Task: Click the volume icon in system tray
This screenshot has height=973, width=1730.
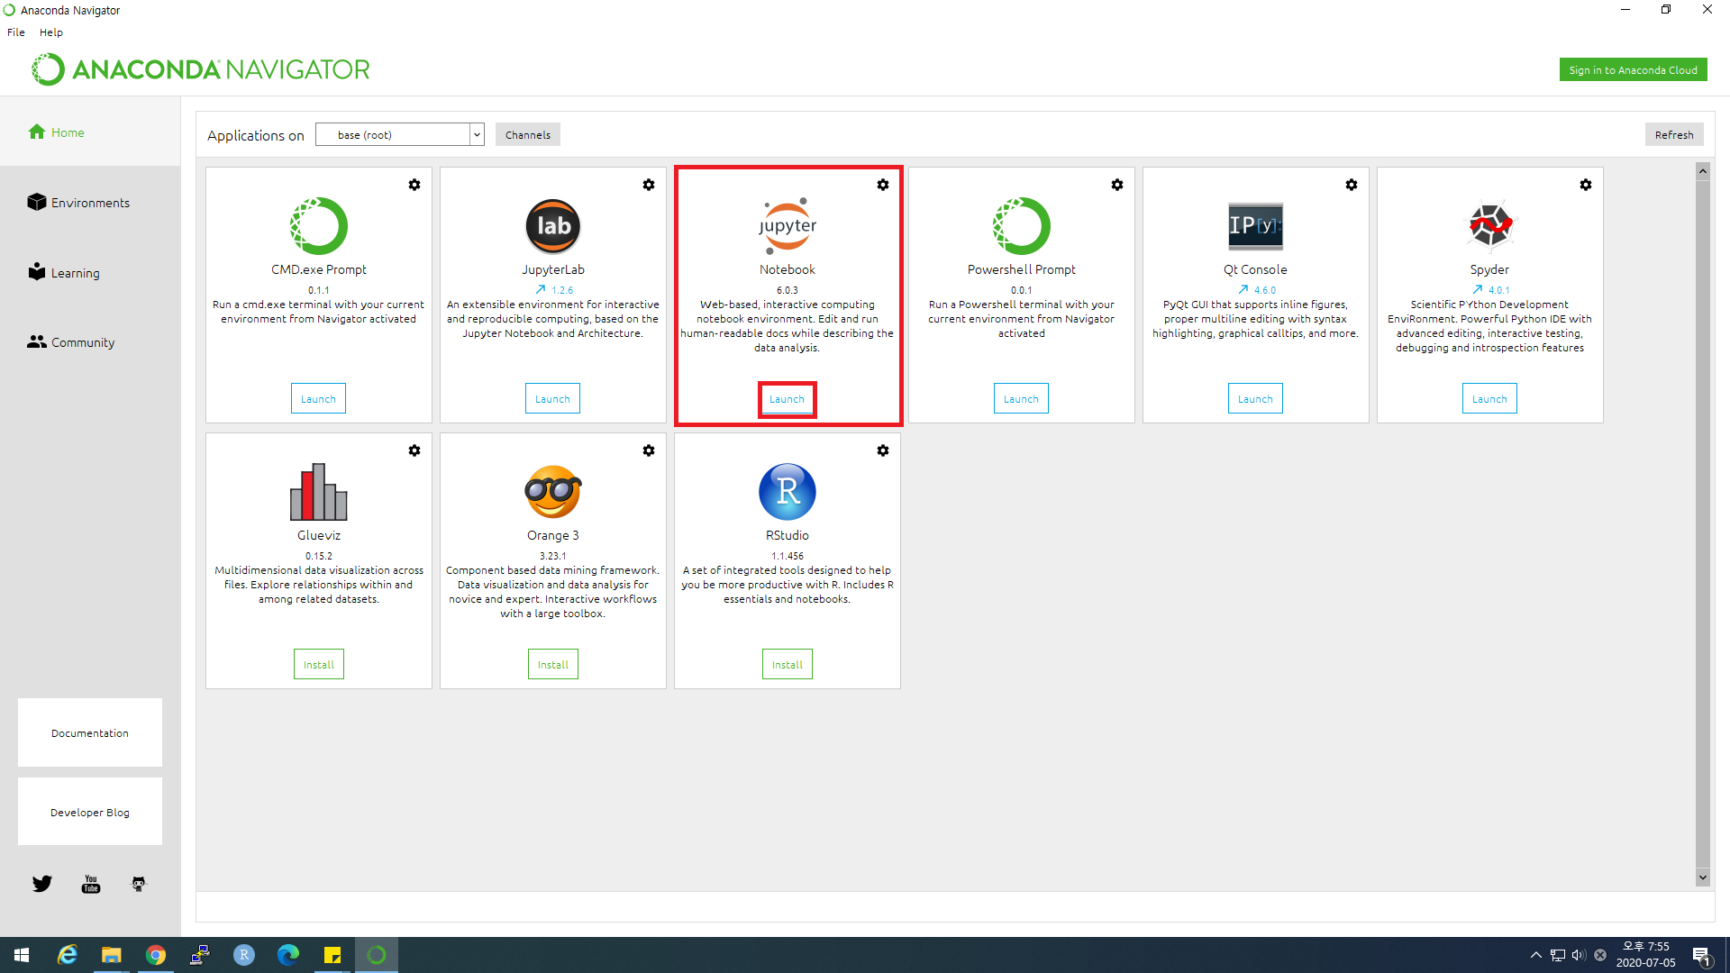Action: click(x=1579, y=955)
